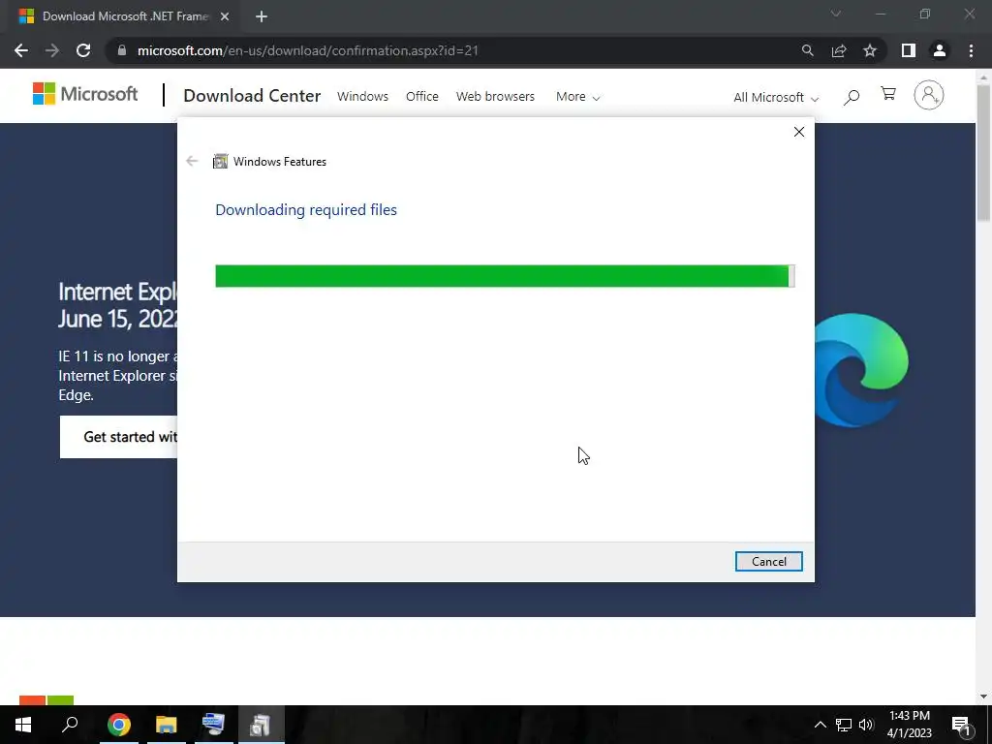Click the "Downloading required files" heading
992x744 pixels.
pyautogui.click(x=306, y=210)
